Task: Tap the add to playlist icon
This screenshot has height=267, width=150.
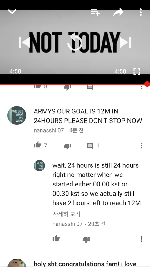Action: pyautogui.click(x=96, y=13)
